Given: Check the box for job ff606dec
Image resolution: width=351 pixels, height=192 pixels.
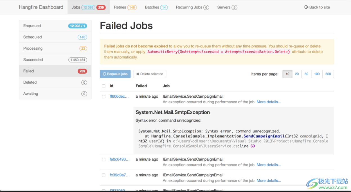Looking at the screenshot, I should pos(104,97).
